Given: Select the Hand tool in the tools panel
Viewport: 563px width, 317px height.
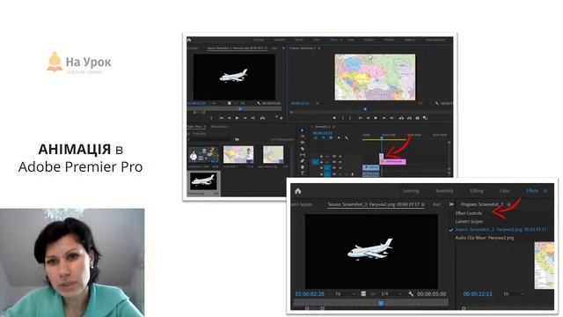Looking at the screenshot, I should [x=303, y=167].
